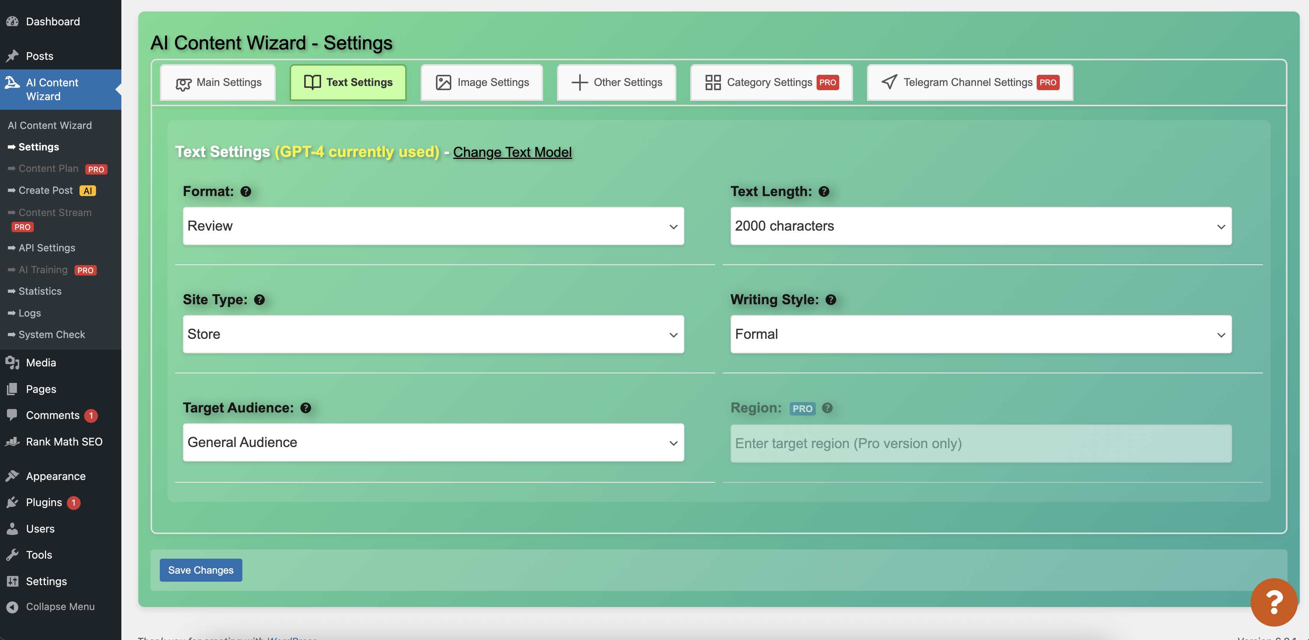Click the Site Type help question mark
This screenshot has width=1309, height=640.
pos(260,299)
